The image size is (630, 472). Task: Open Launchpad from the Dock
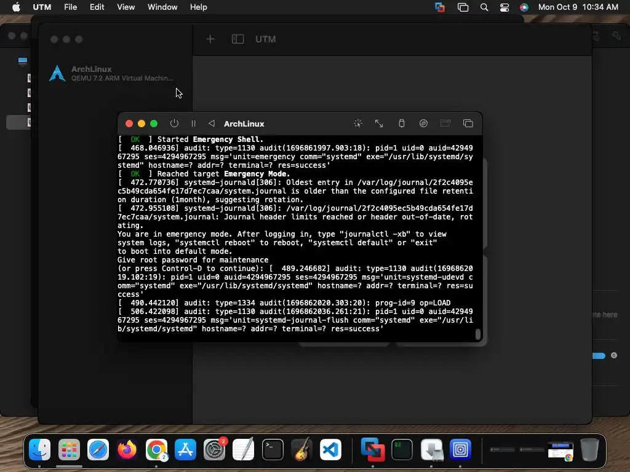69,449
